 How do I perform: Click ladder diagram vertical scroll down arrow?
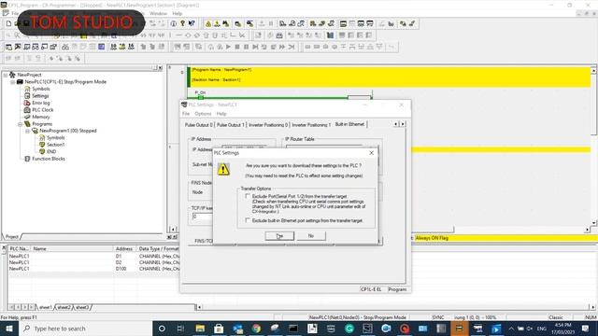tap(594, 223)
